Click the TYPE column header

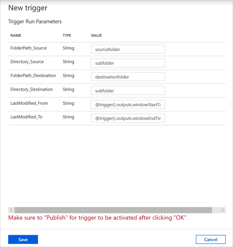tap(67, 35)
